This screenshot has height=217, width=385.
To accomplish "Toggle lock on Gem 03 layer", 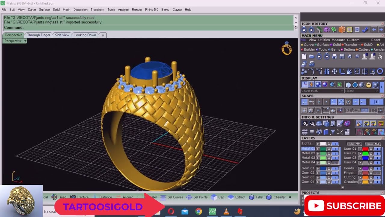I will pos(329,178).
